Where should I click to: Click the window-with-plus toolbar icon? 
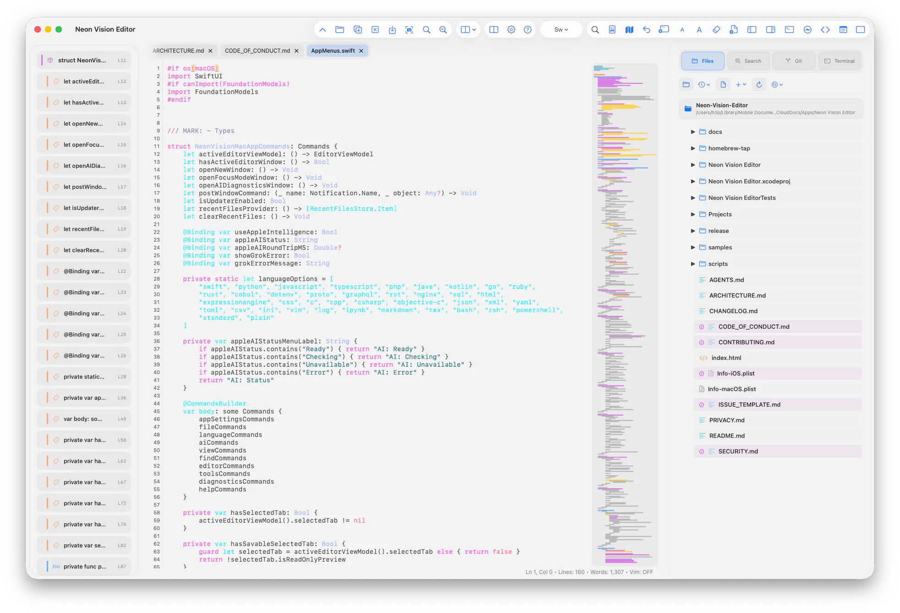(x=664, y=30)
